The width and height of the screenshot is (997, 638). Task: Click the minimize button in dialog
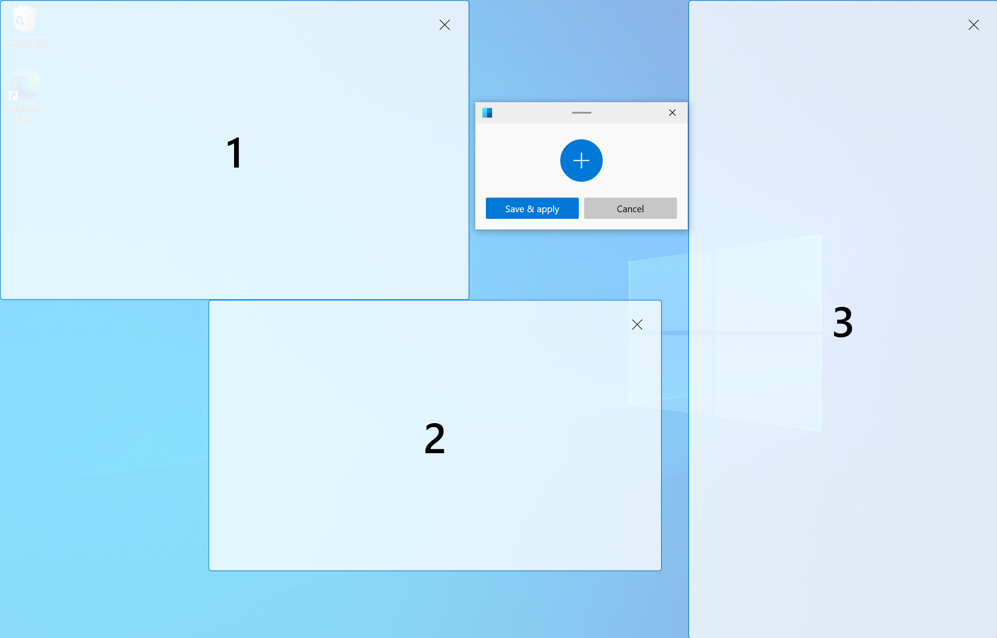[581, 112]
